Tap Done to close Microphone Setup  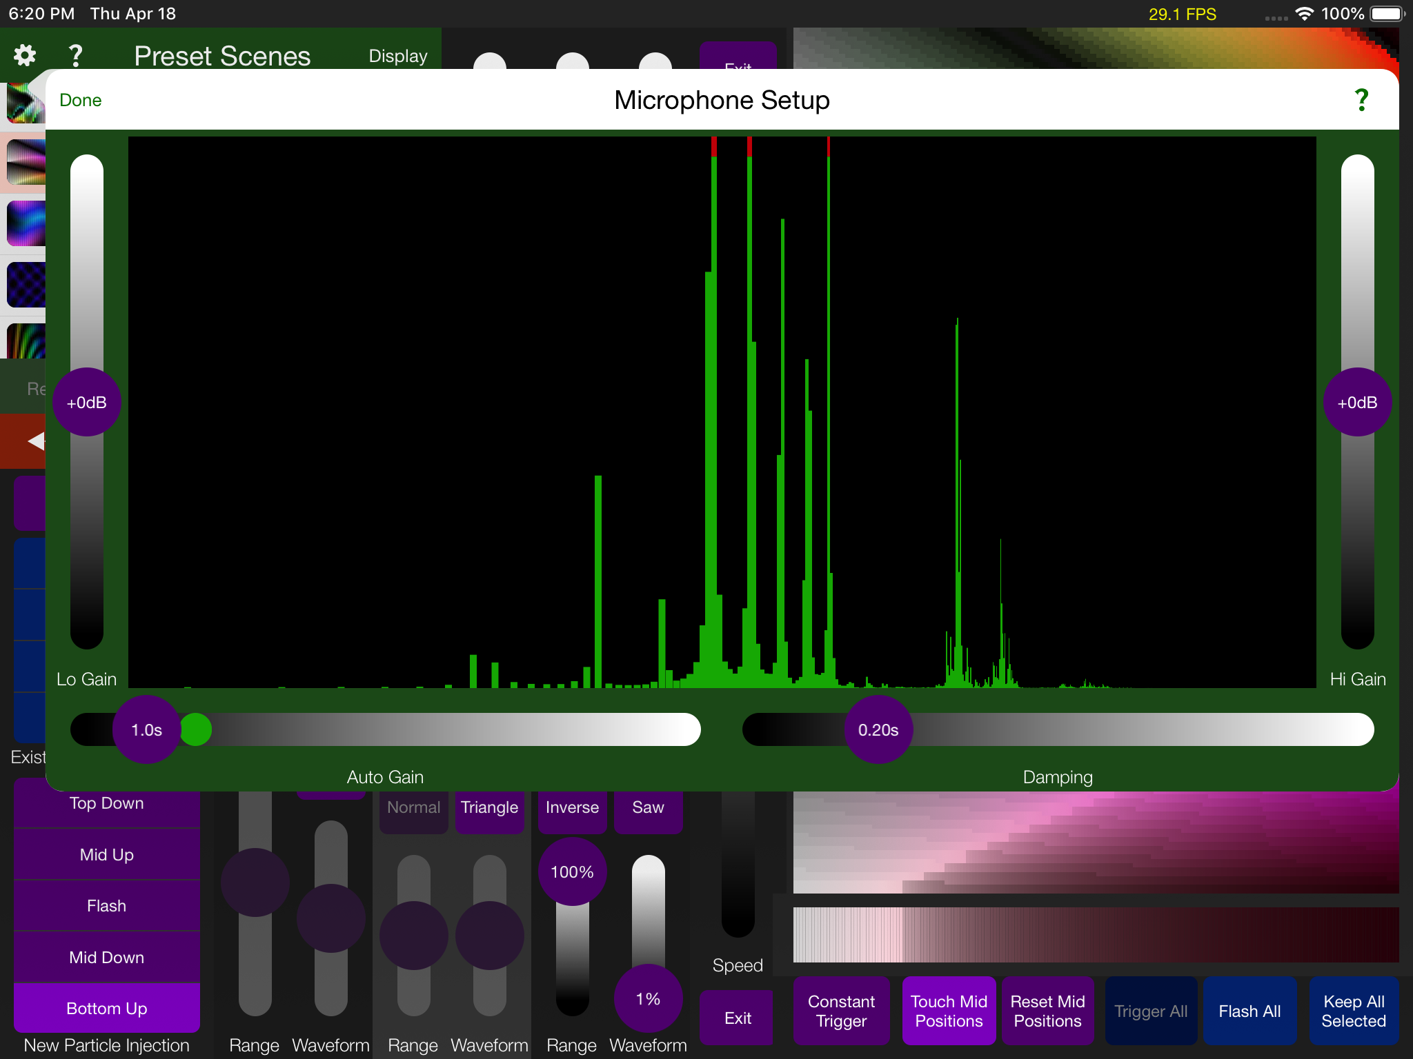coord(80,99)
